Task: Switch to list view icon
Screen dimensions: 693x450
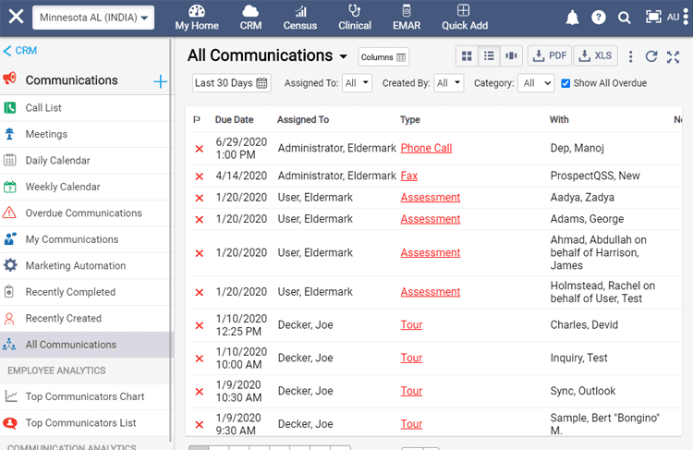Action: coord(489,56)
